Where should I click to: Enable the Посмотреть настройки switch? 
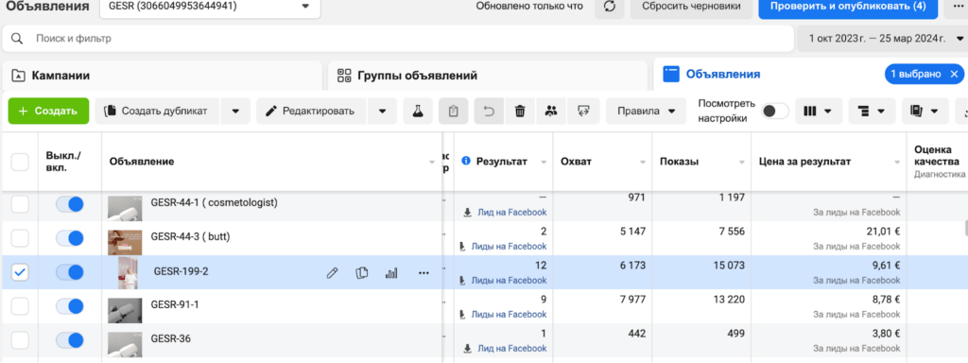pyautogui.click(x=775, y=112)
